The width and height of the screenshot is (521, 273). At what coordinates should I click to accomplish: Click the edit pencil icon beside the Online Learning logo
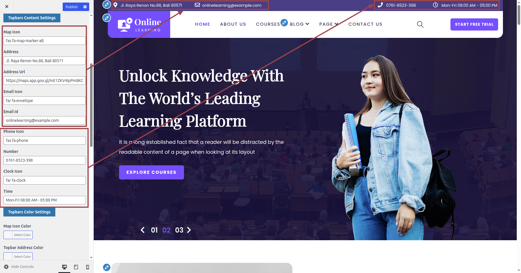106,18
